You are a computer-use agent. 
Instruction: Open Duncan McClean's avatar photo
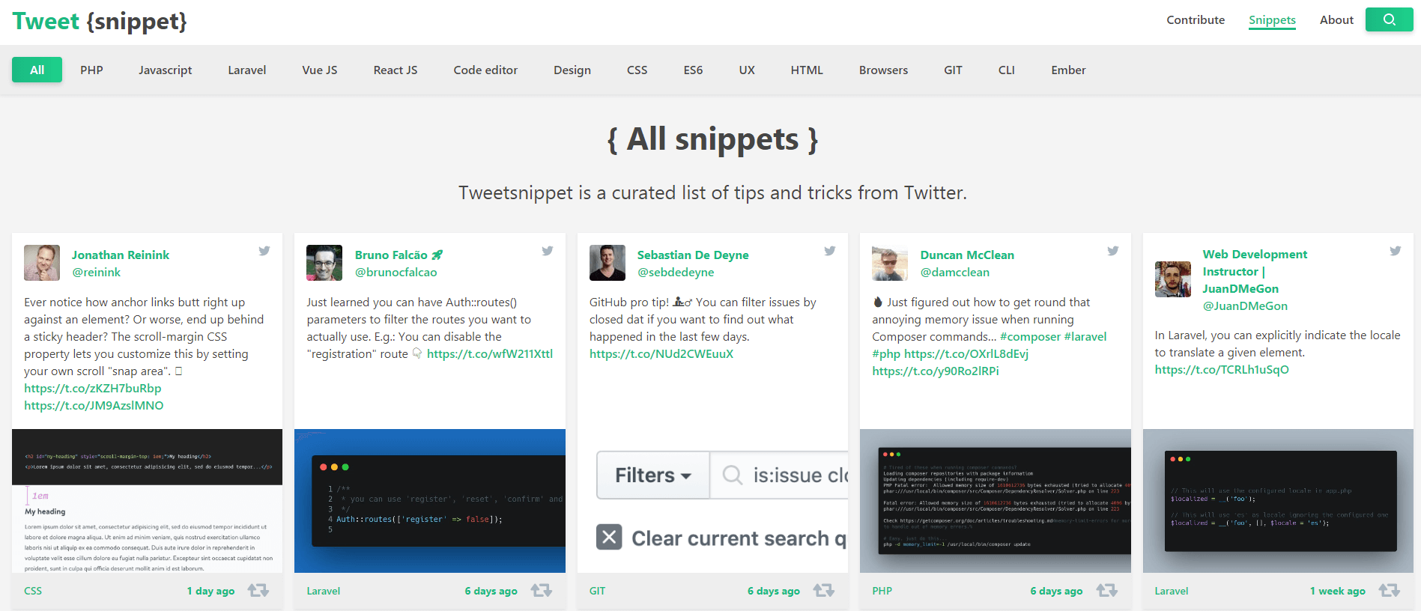(x=890, y=263)
